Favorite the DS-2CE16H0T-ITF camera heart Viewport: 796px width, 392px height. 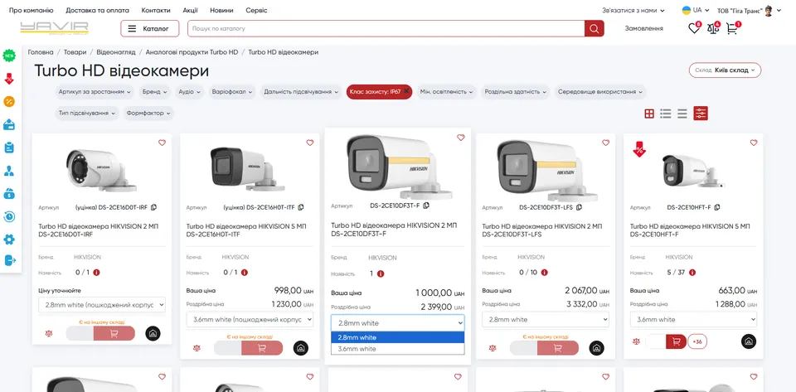[x=309, y=143]
